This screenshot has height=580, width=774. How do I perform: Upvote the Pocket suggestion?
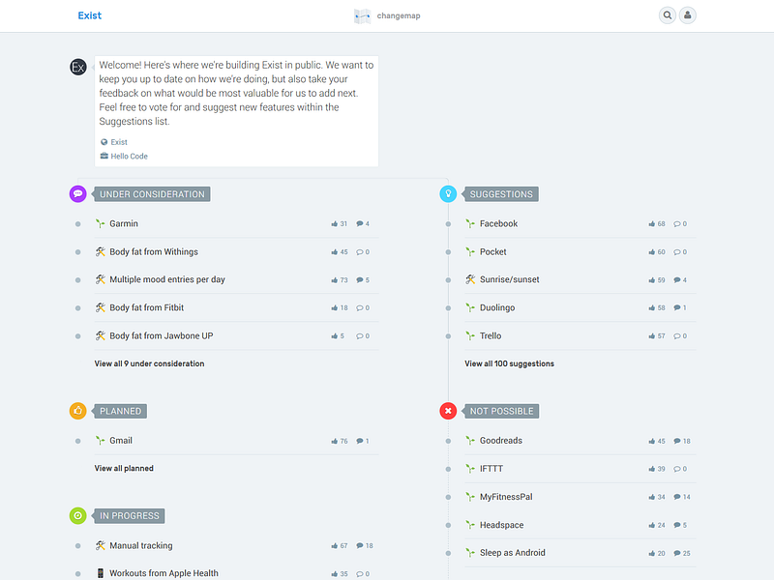[652, 252]
